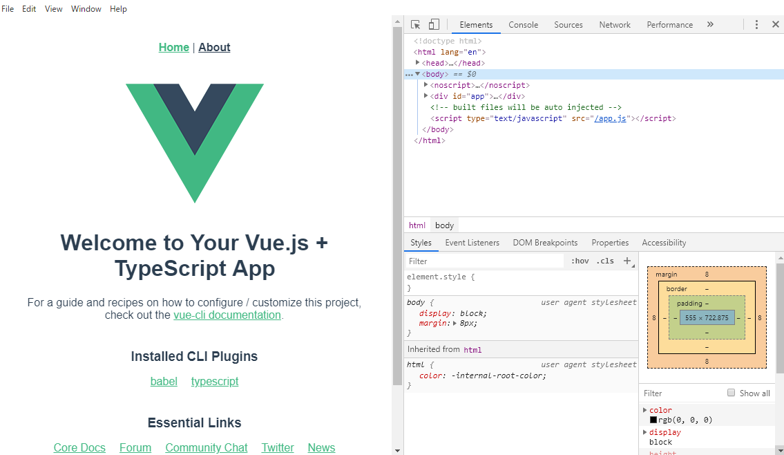Expand the margin shorthand property triangle
The image size is (784, 455).
(455, 324)
